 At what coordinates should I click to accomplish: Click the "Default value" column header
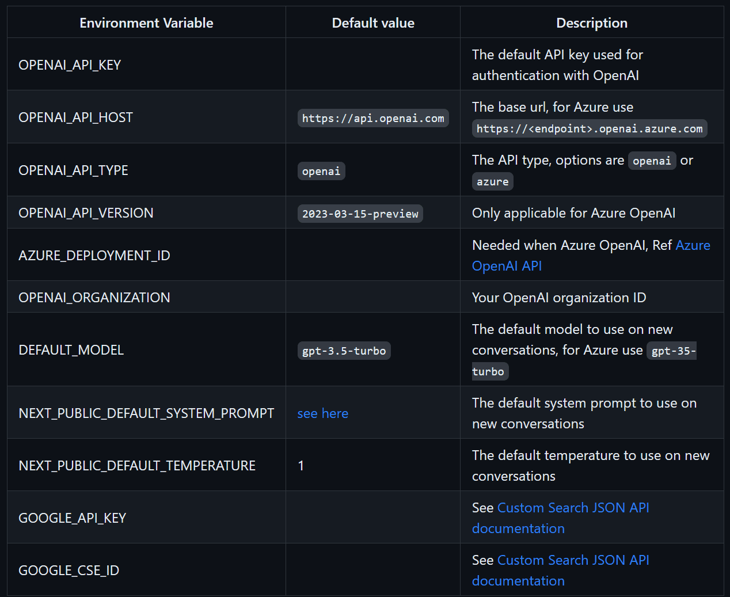(373, 23)
